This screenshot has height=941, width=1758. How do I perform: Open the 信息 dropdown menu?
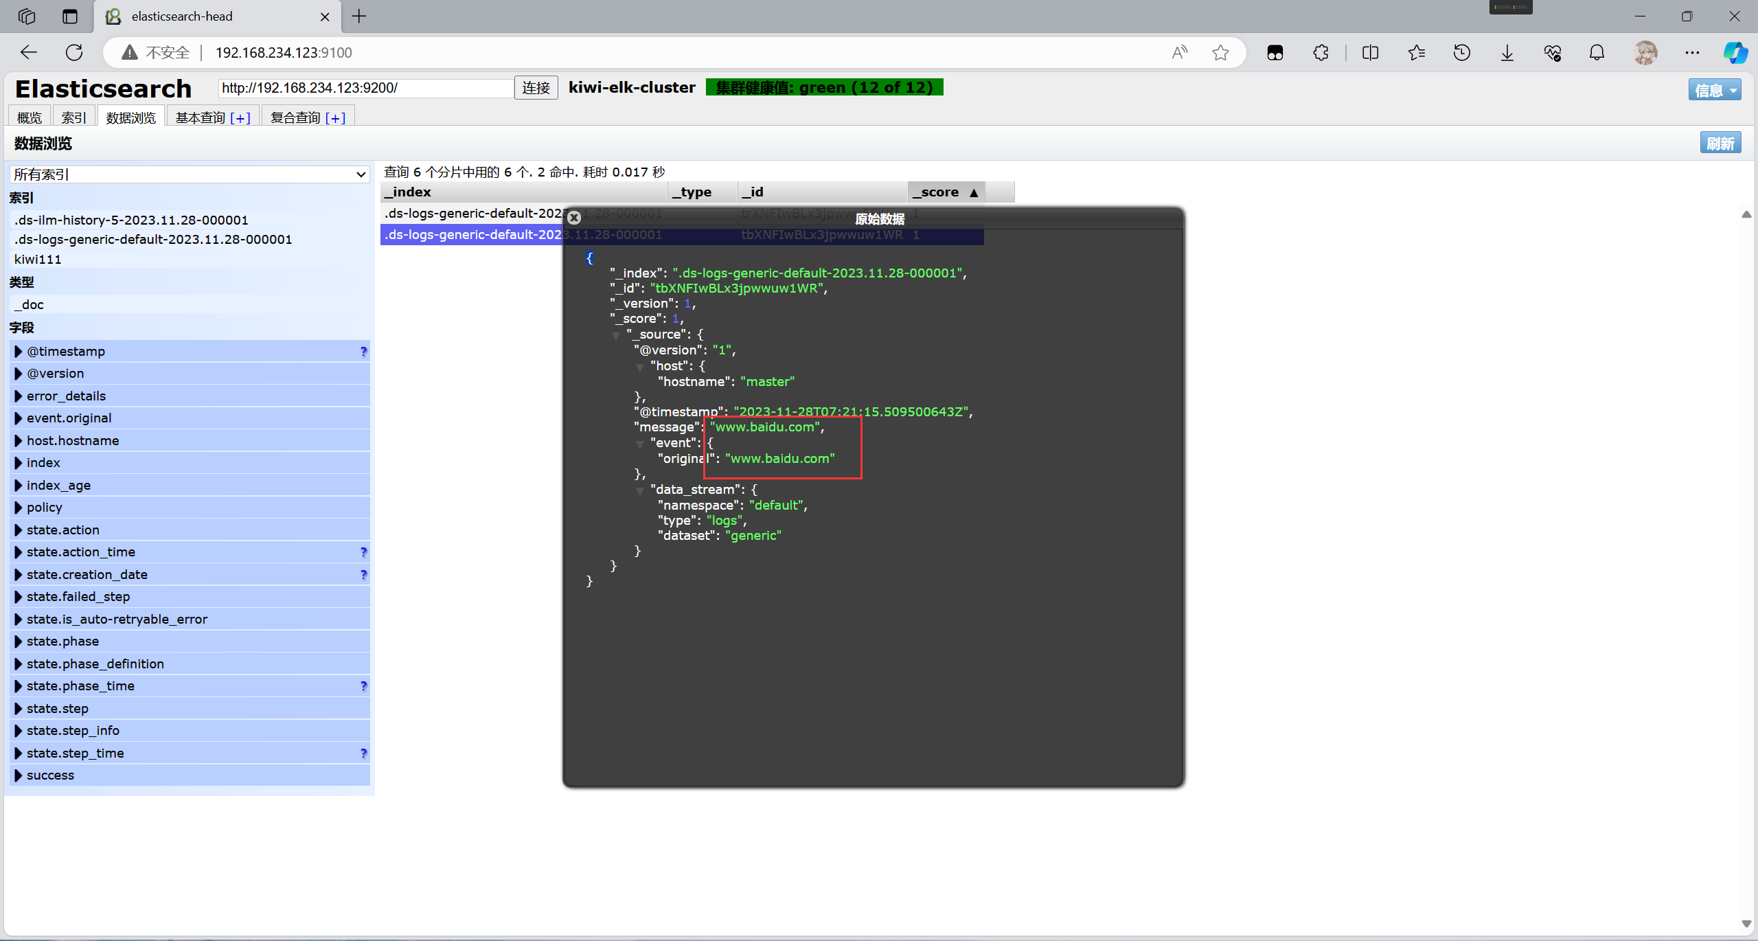(x=1714, y=90)
